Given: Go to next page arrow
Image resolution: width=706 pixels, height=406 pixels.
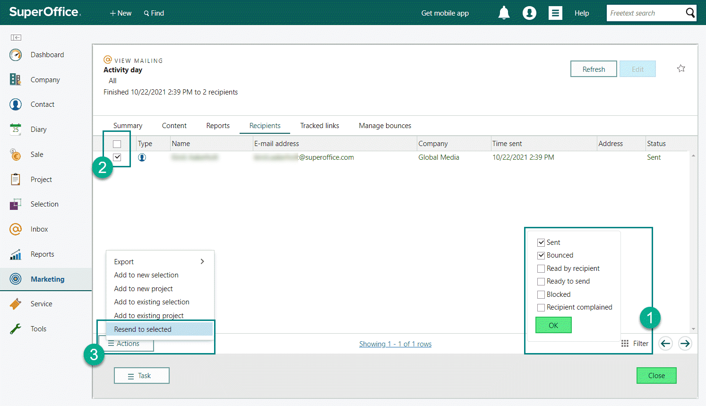Looking at the screenshot, I should [685, 343].
